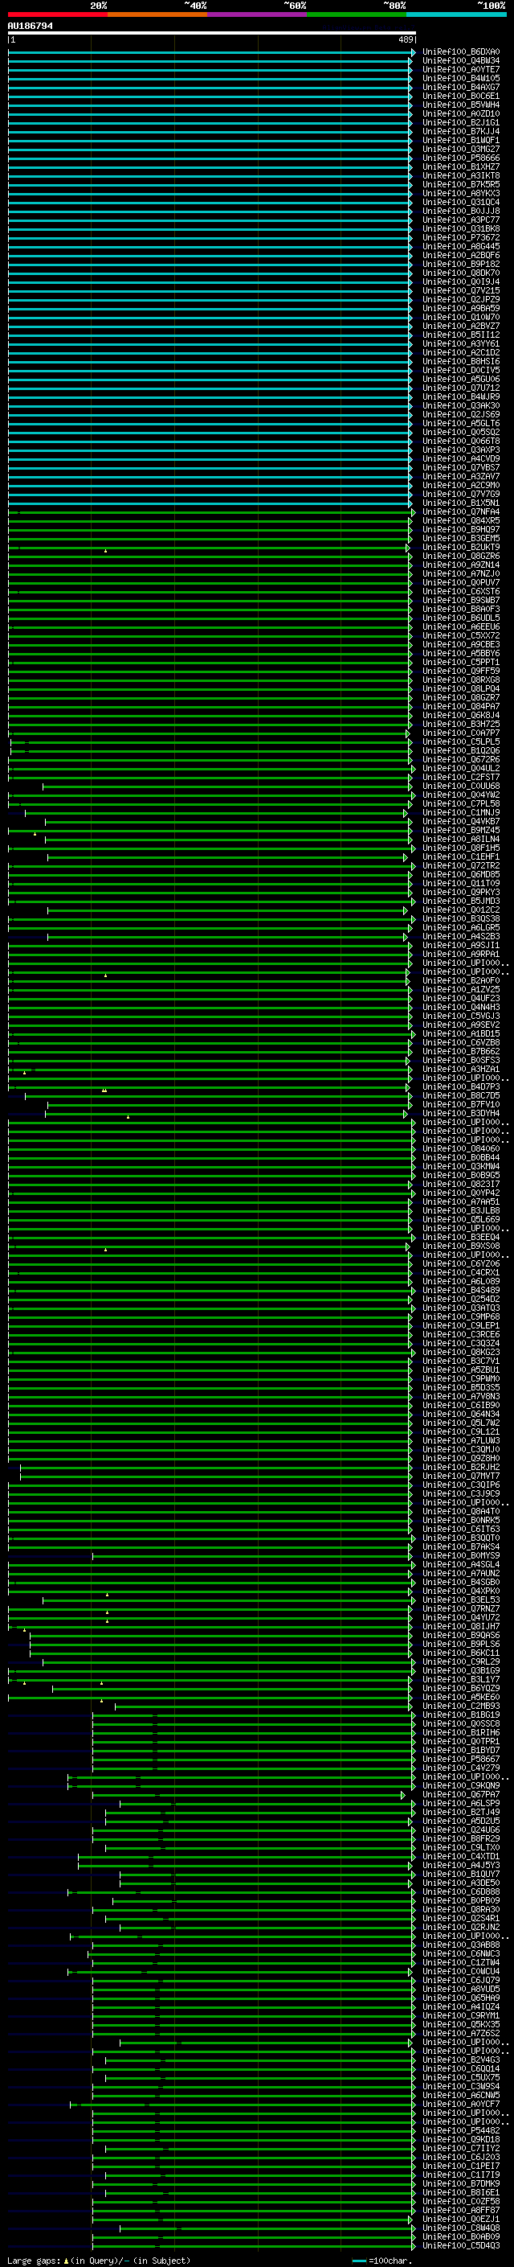Select the UniRef100_Q7V215 label
Image resolution: width=514 pixels, height=2267 pixels.
461,291
